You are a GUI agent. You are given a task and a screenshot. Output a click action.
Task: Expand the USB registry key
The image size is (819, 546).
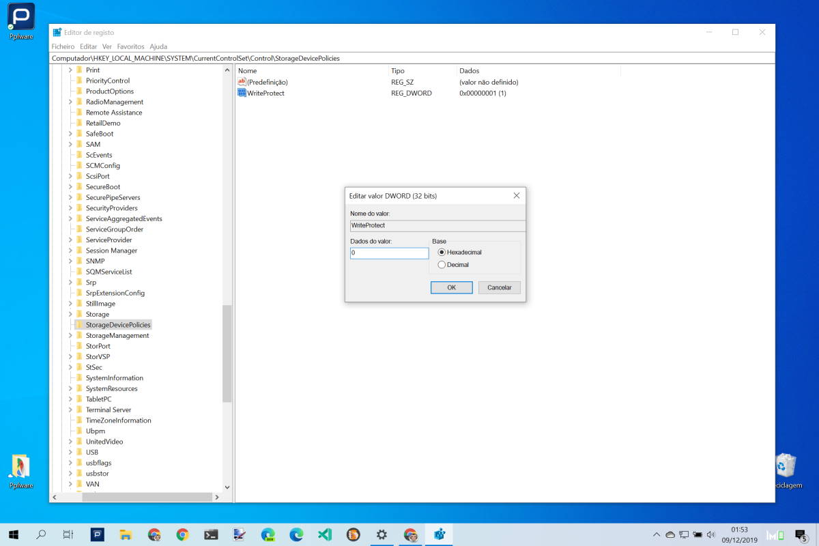pos(70,452)
